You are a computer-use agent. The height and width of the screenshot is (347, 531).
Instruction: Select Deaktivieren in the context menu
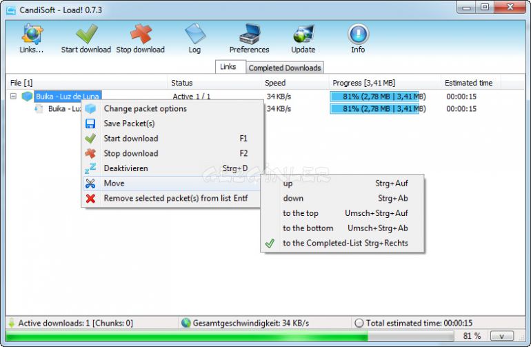click(x=126, y=168)
